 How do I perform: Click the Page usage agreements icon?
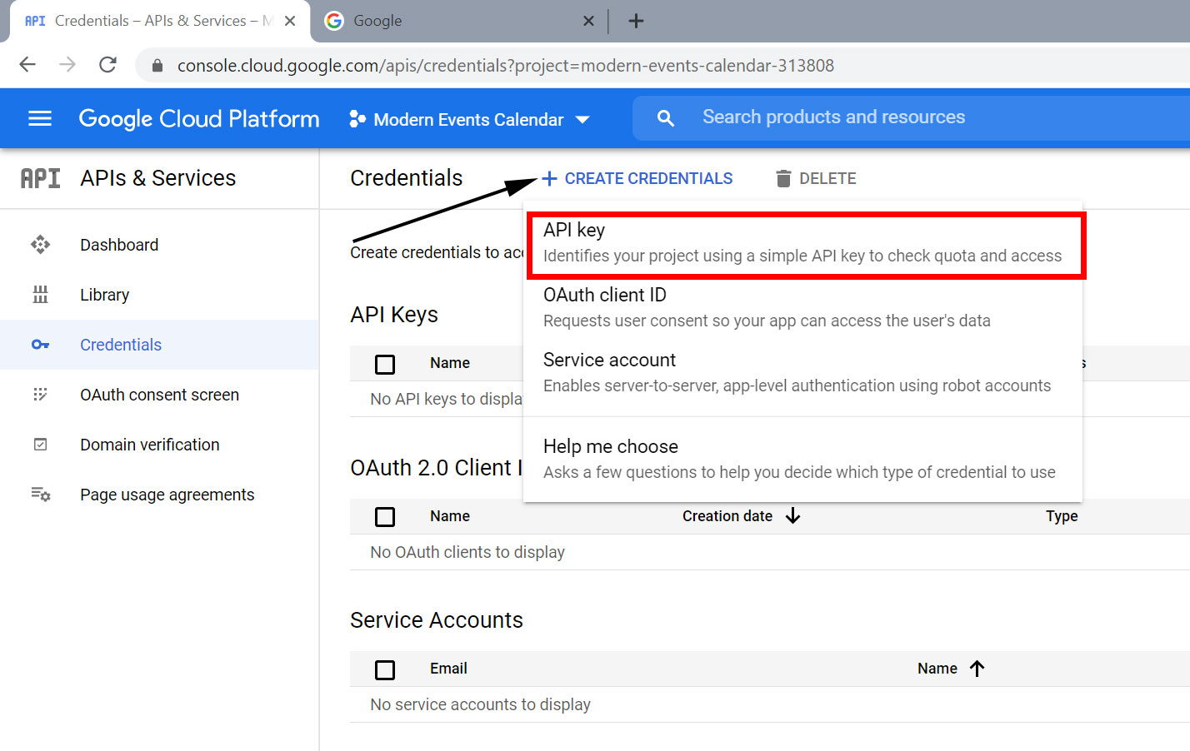pyautogui.click(x=41, y=495)
